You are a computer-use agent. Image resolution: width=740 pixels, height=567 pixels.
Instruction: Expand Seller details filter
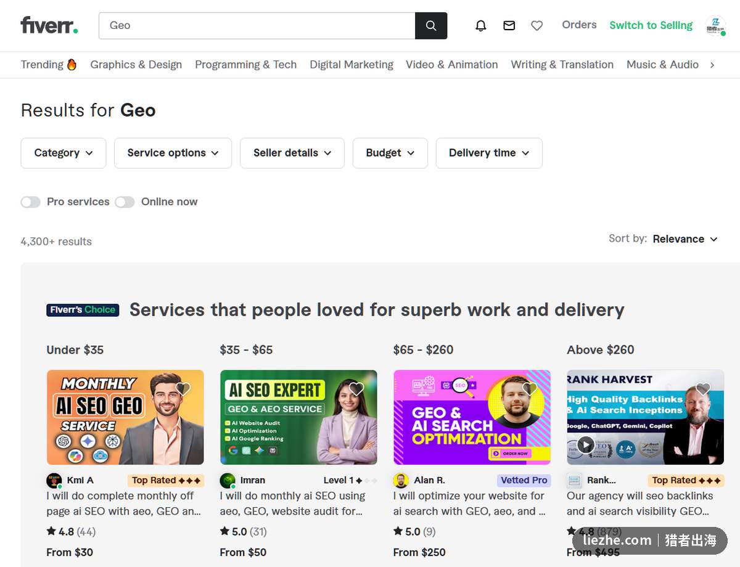[x=292, y=153]
